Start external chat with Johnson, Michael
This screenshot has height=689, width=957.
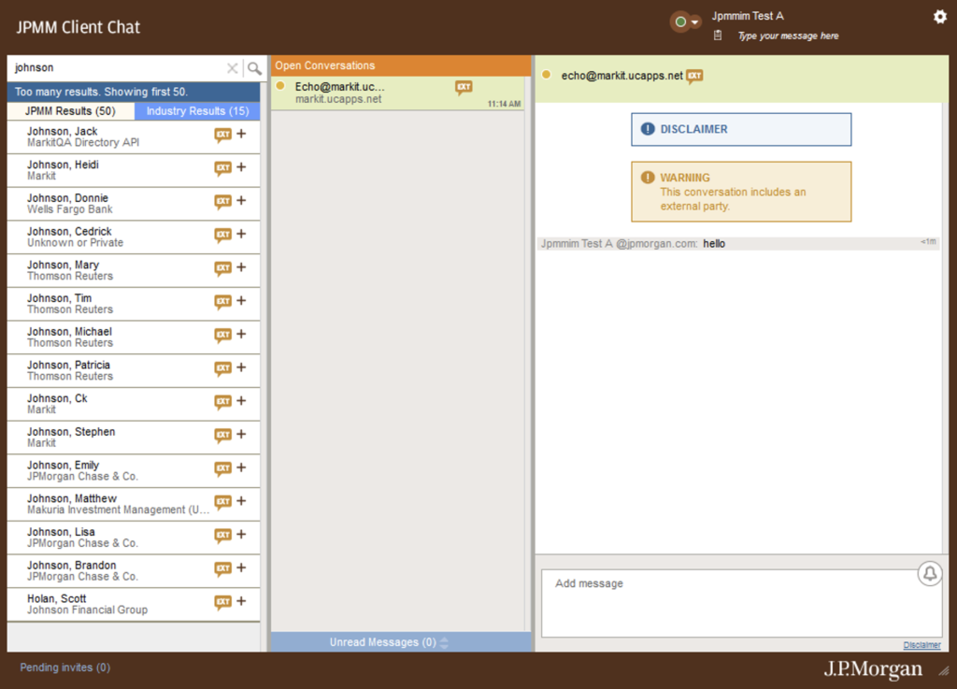[222, 335]
